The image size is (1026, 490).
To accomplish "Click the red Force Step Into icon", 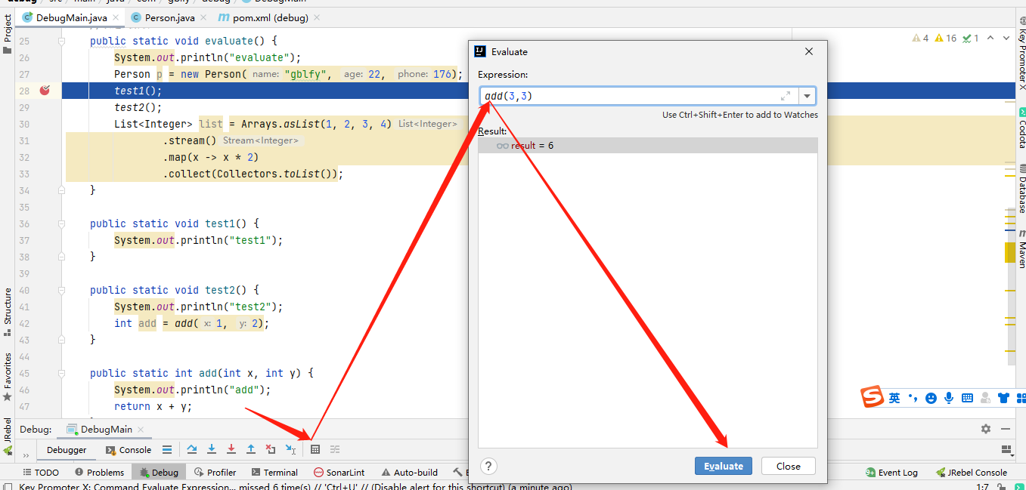I will click(x=231, y=449).
